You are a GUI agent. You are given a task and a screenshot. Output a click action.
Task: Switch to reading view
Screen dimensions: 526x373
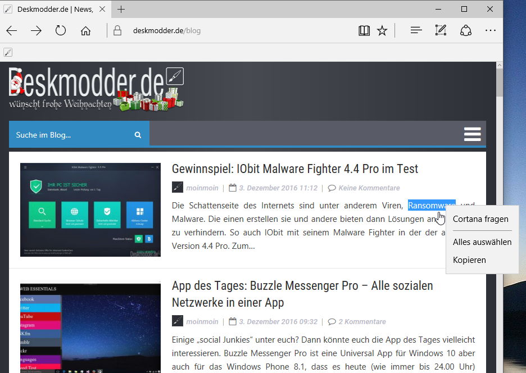pos(364,30)
